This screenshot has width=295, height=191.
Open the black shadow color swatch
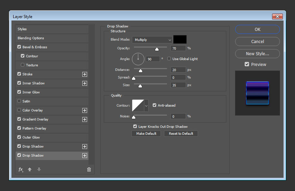[180, 40]
